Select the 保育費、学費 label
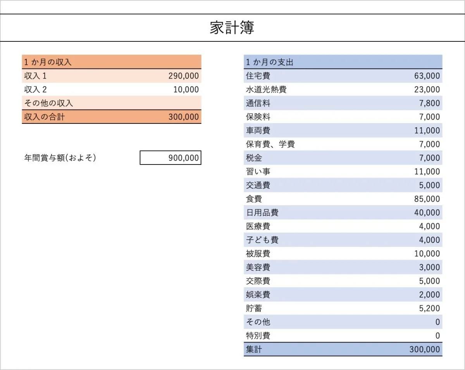Screen dimensions: 465x370 click(270, 144)
